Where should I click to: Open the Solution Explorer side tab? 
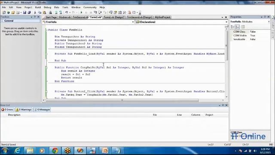tap(273, 27)
